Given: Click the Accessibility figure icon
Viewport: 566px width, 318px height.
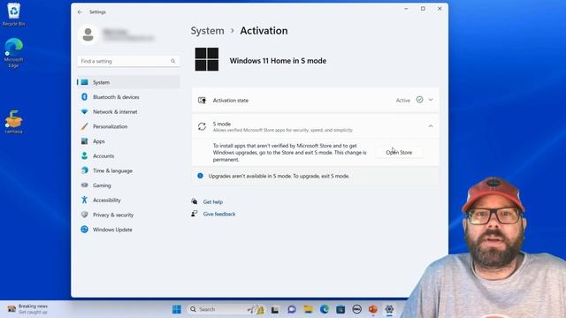Looking at the screenshot, I should [85, 200].
